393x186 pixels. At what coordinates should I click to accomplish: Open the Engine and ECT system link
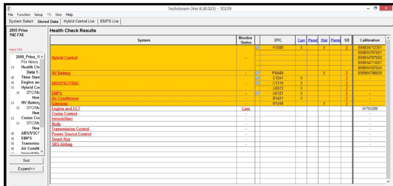tap(66, 109)
